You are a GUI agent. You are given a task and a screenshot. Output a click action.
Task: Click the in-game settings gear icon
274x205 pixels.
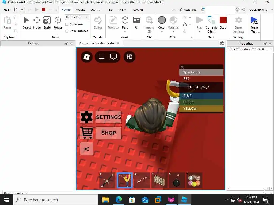tap(86, 117)
